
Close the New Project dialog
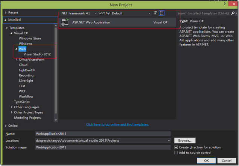tap(234, 4)
